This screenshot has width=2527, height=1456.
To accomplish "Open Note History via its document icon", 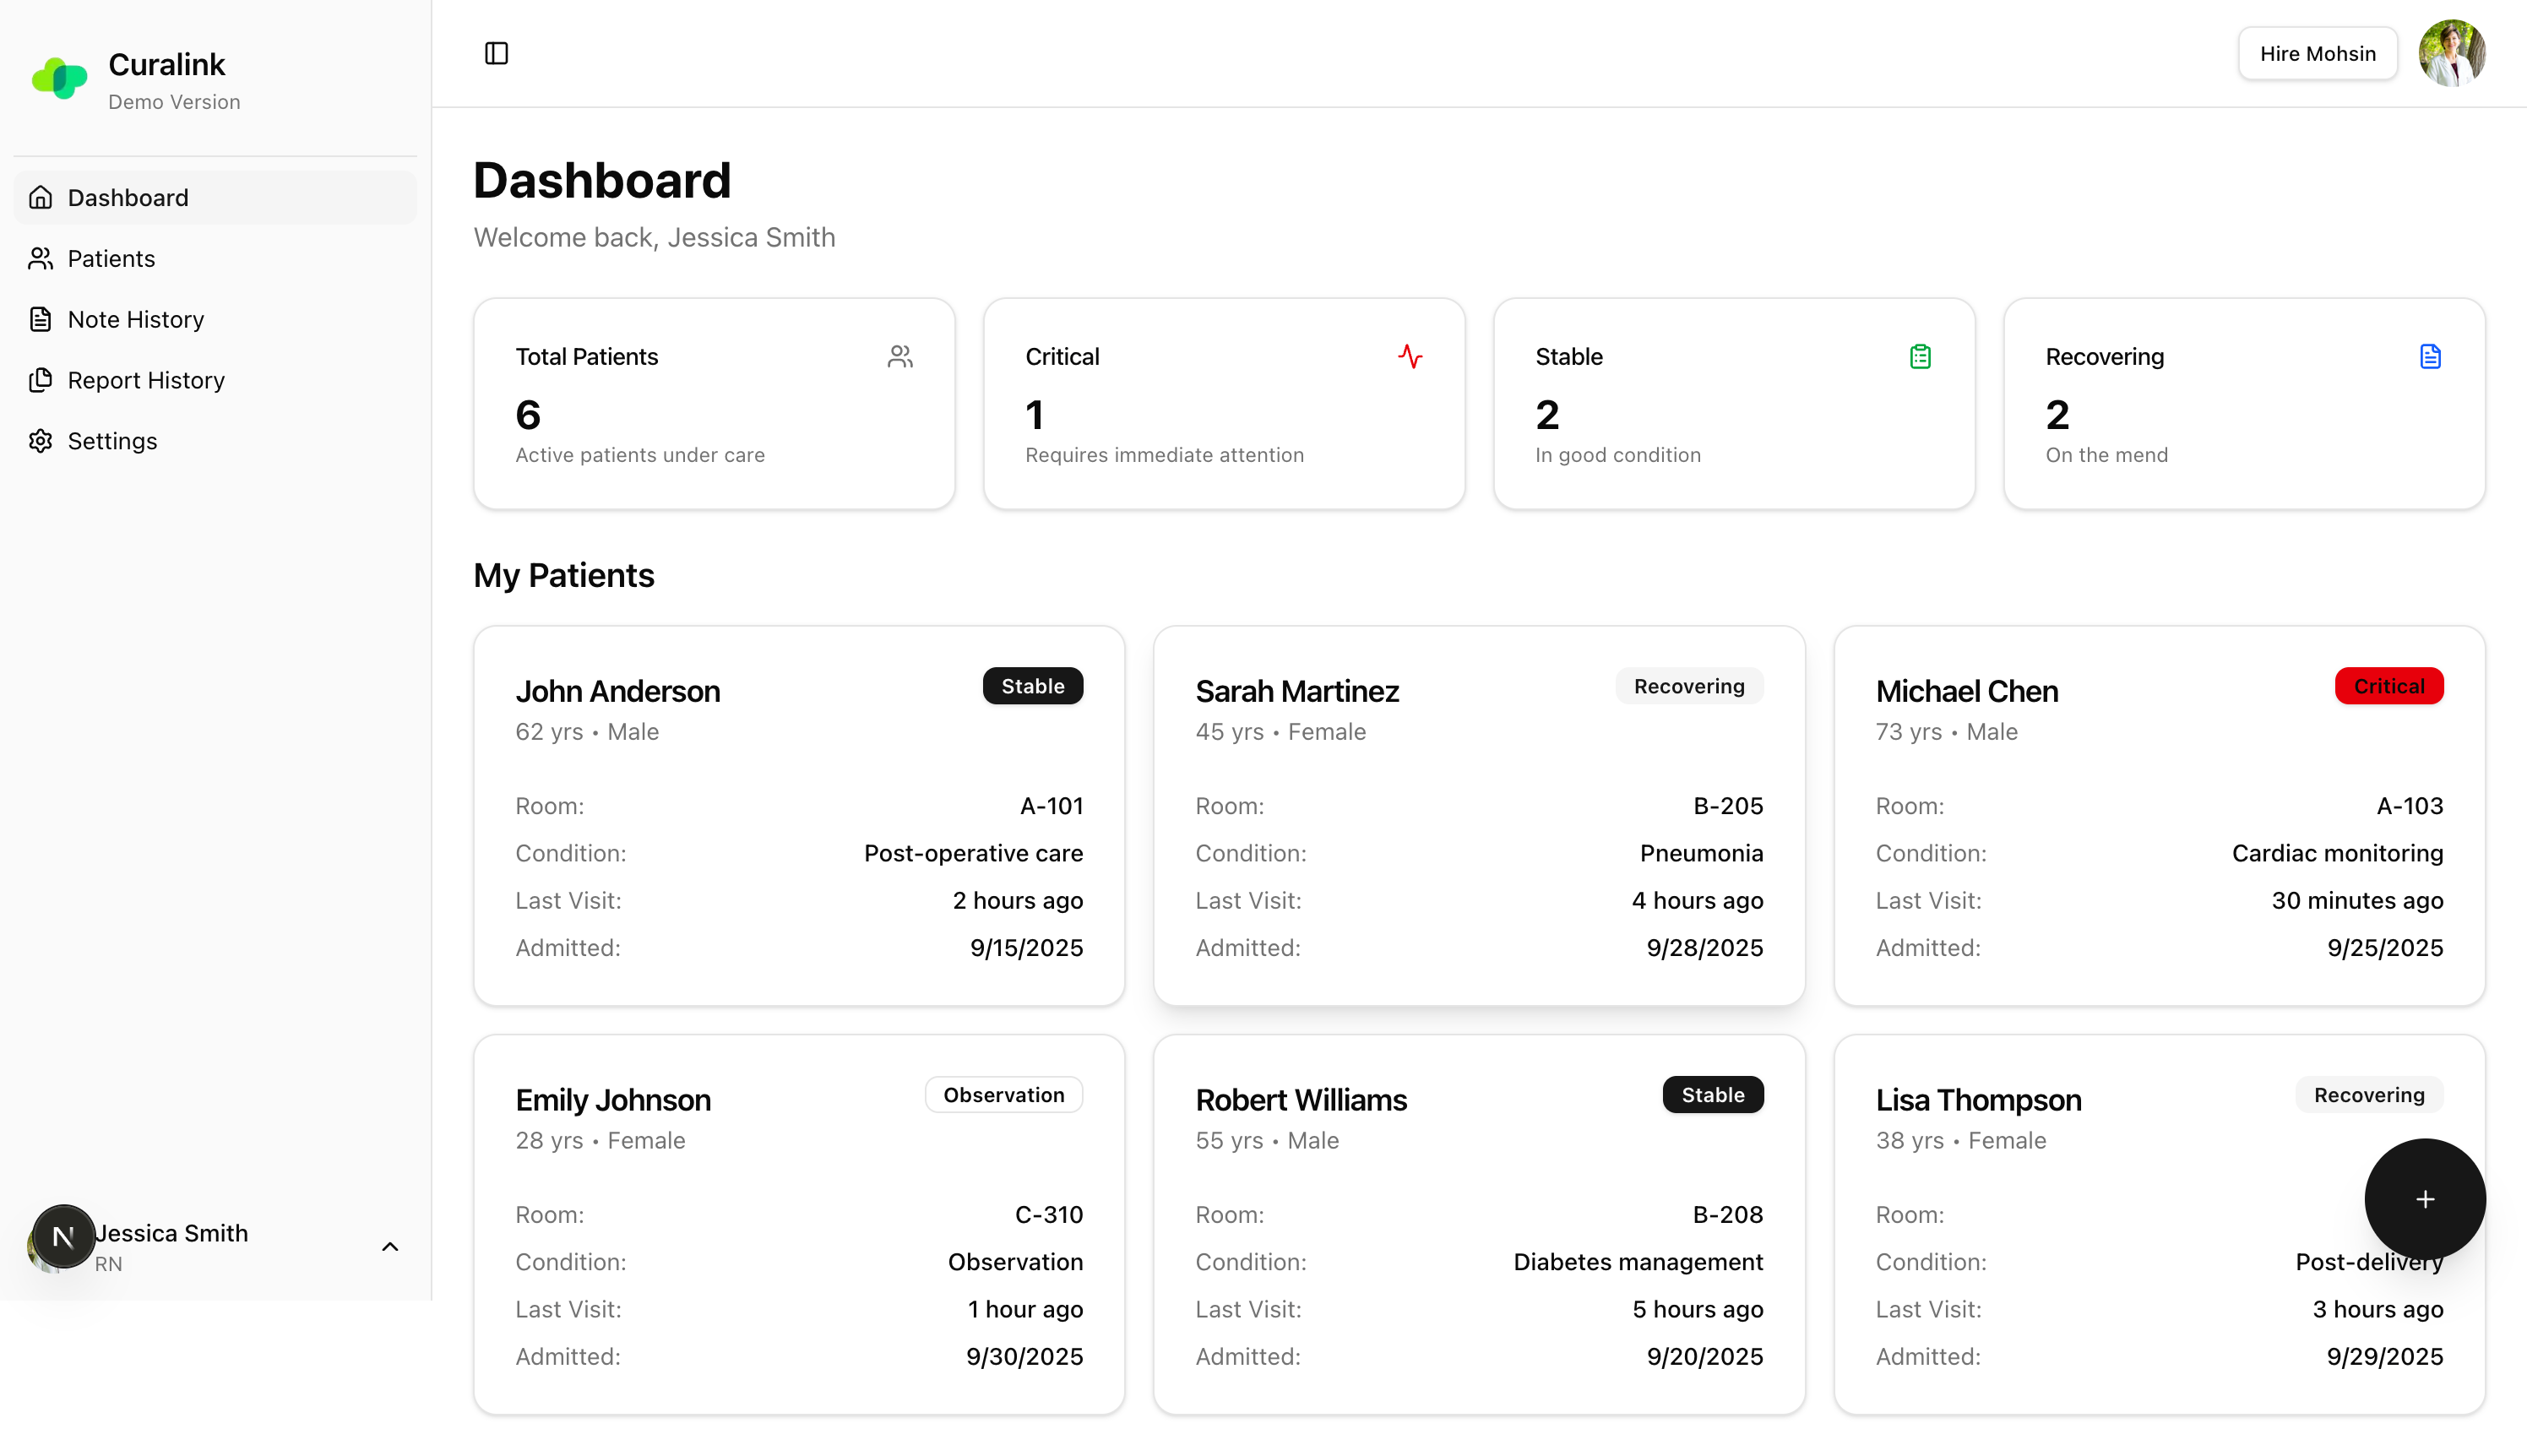I will [40, 318].
